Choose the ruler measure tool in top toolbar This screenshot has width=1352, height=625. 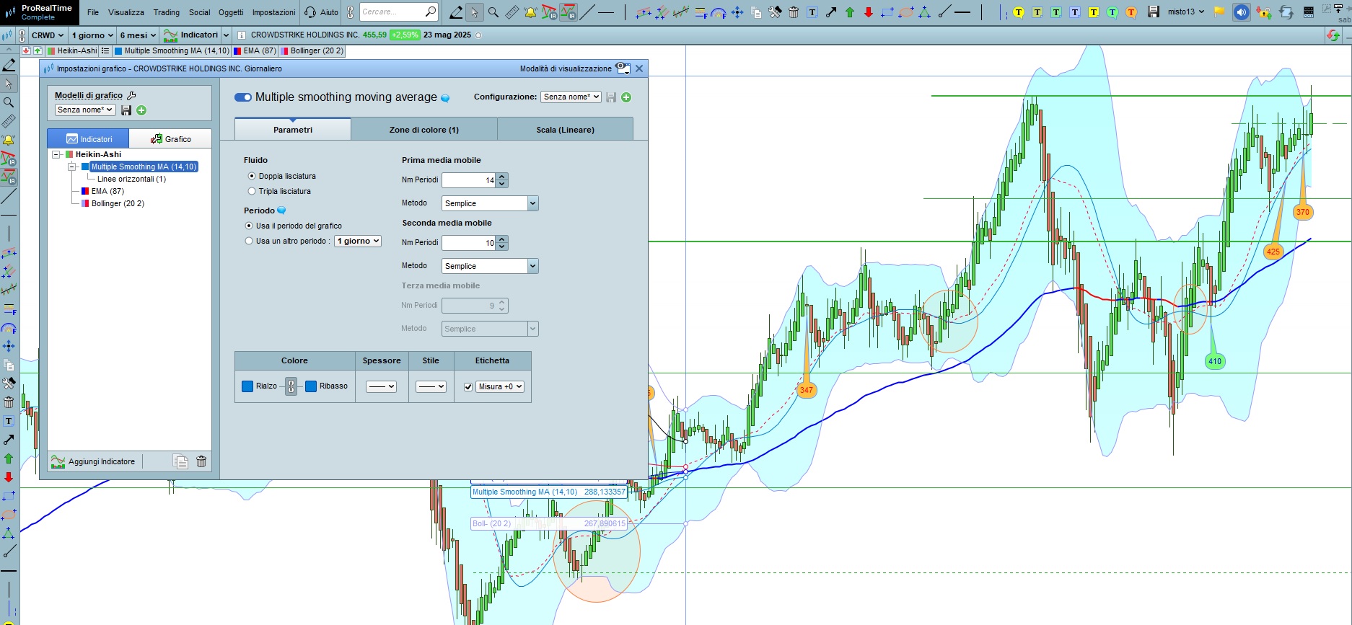point(512,12)
